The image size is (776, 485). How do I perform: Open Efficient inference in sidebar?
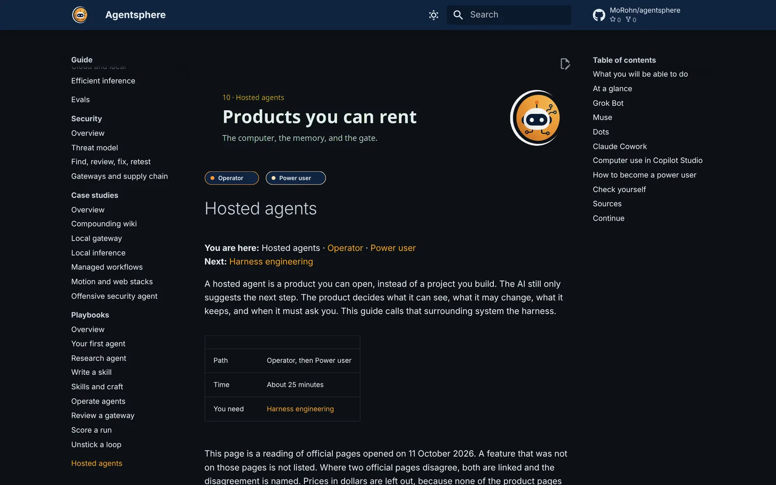click(103, 81)
